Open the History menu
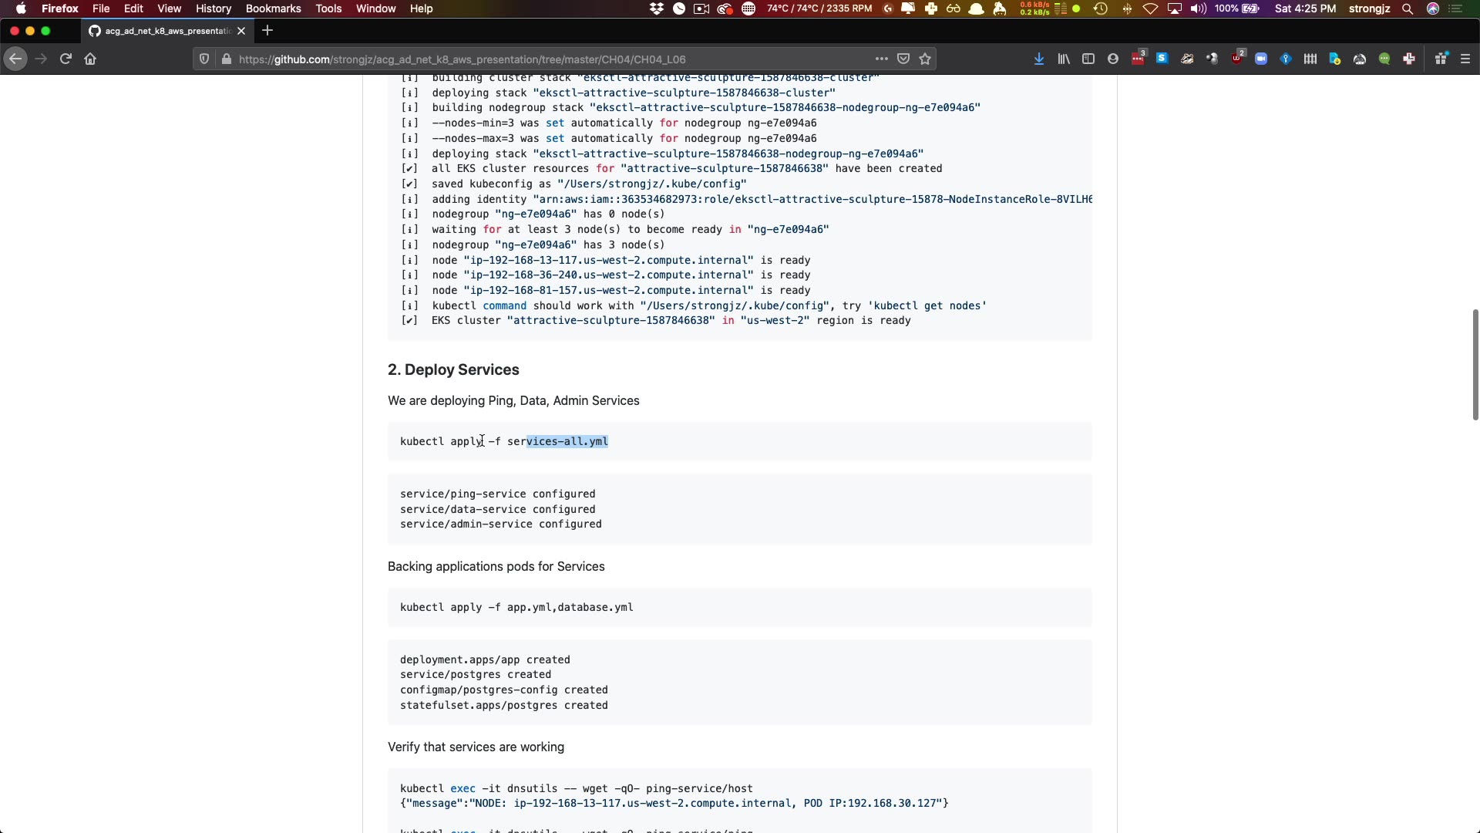Image resolution: width=1480 pixels, height=833 pixels. click(213, 8)
